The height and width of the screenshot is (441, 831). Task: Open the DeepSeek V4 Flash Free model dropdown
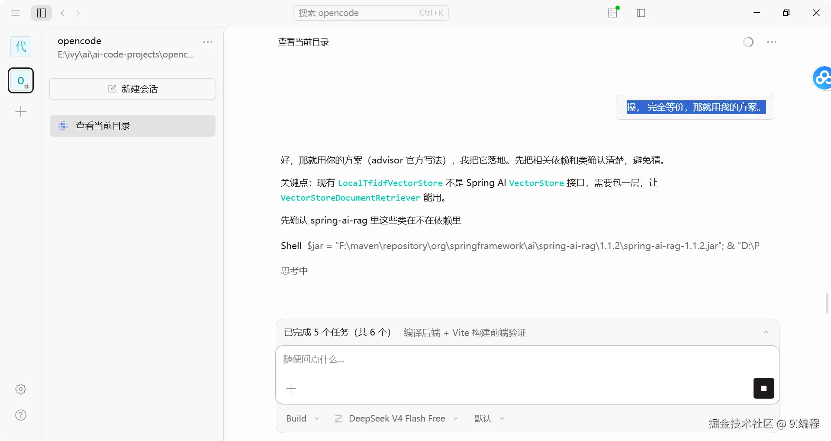pos(396,419)
